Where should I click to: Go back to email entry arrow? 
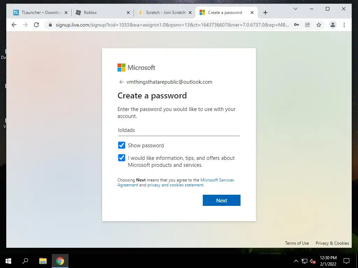121,82
